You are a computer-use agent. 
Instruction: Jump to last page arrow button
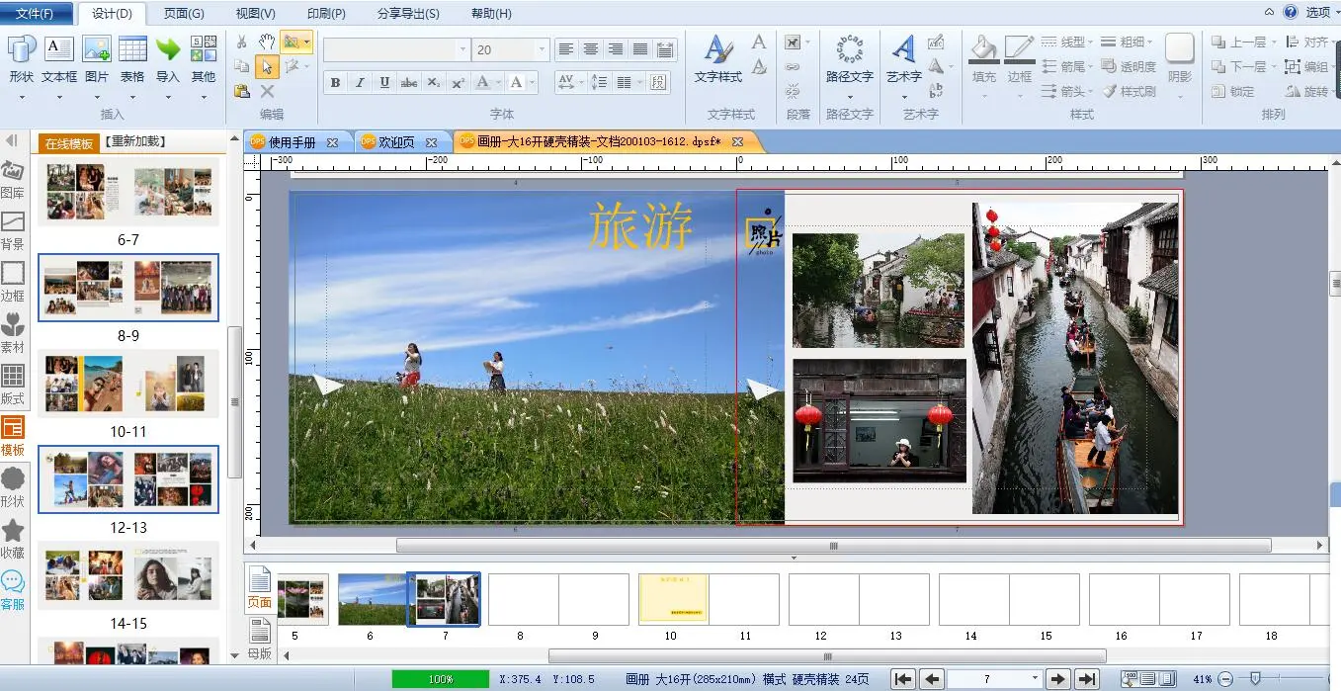(x=1086, y=679)
